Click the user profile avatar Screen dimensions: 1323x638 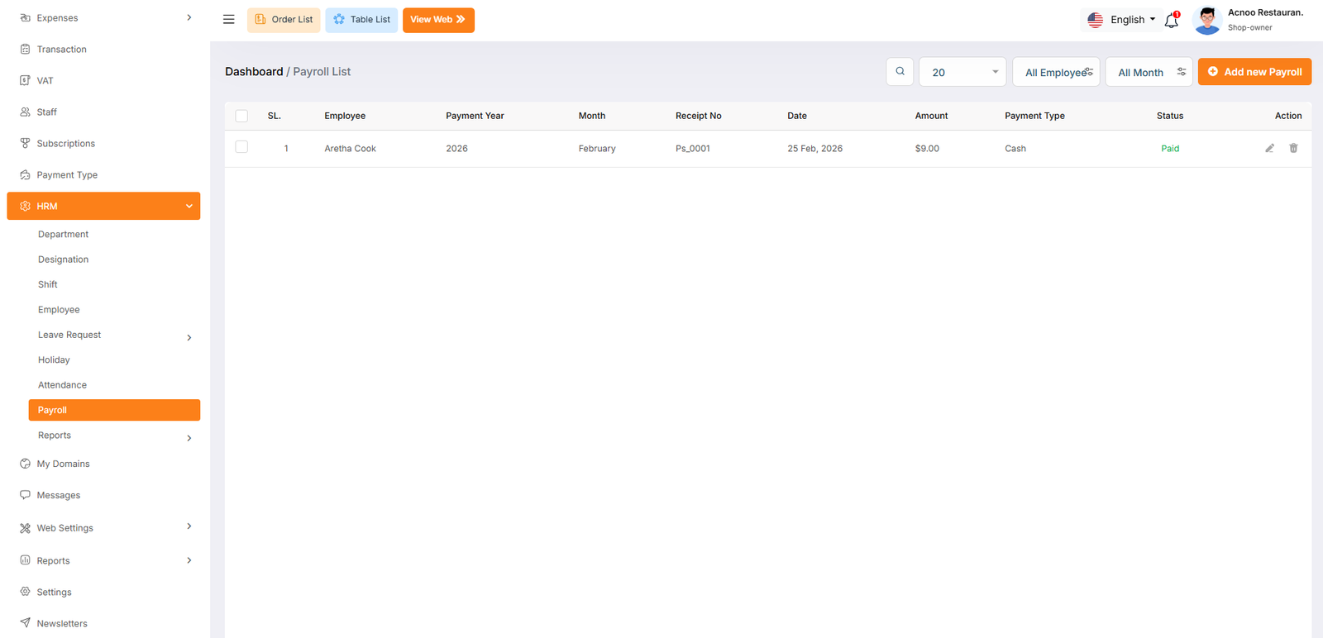[x=1207, y=21]
